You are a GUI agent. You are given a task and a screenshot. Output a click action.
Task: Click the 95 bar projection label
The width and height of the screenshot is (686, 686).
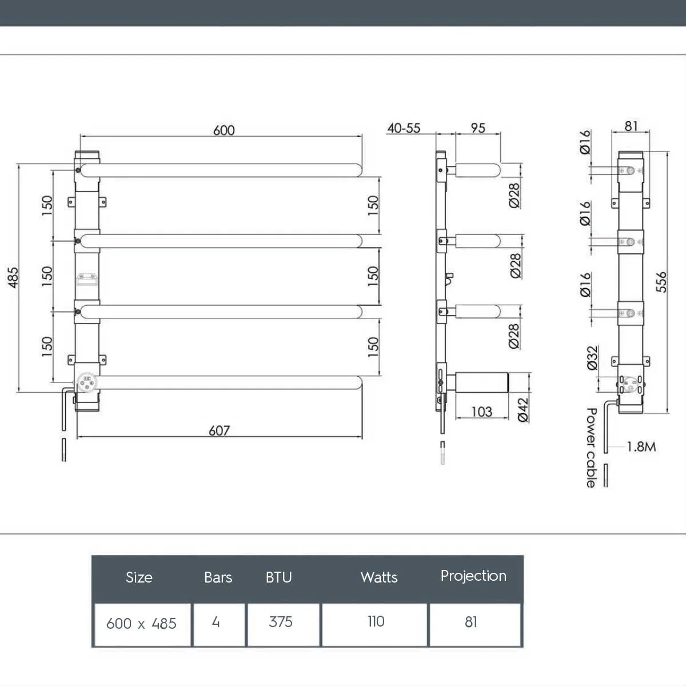[x=478, y=128]
